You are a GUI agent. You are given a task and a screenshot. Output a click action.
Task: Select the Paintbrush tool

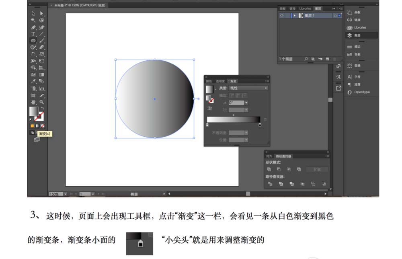click(x=41, y=41)
